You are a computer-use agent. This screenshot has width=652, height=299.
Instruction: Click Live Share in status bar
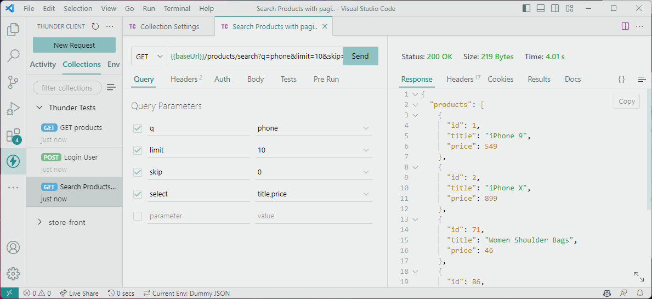coord(79,293)
